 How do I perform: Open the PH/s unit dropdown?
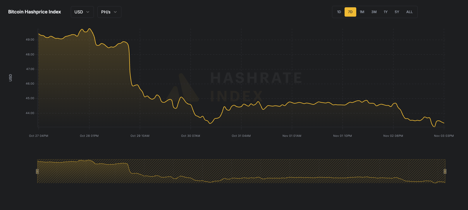[x=109, y=12]
